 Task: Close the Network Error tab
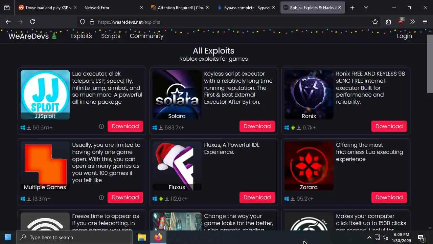click(141, 7)
